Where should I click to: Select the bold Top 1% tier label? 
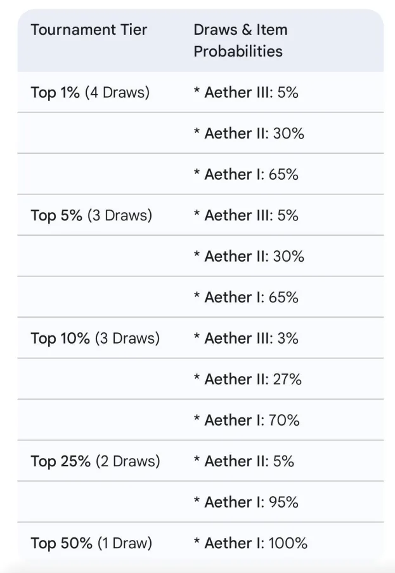[x=55, y=92]
